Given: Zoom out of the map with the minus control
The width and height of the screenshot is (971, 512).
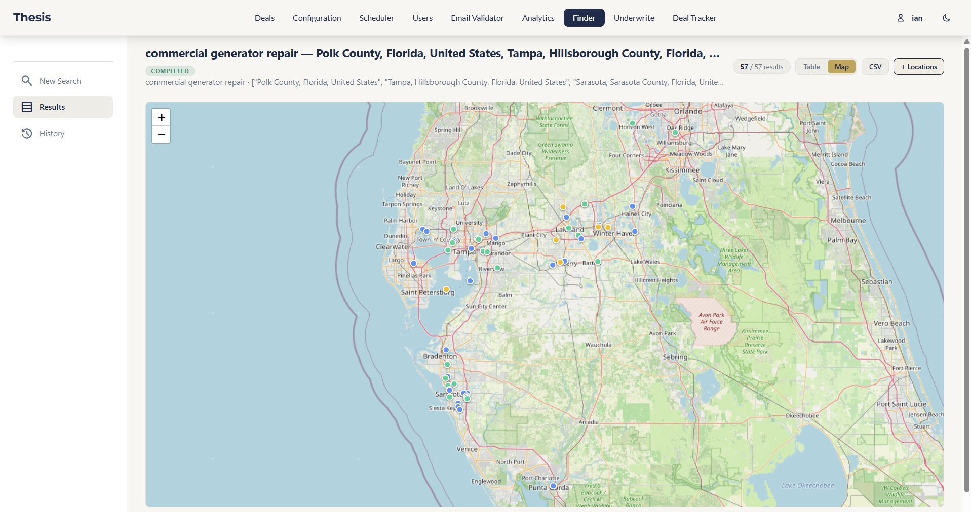Looking at the screenshot, I should (161, 135).
